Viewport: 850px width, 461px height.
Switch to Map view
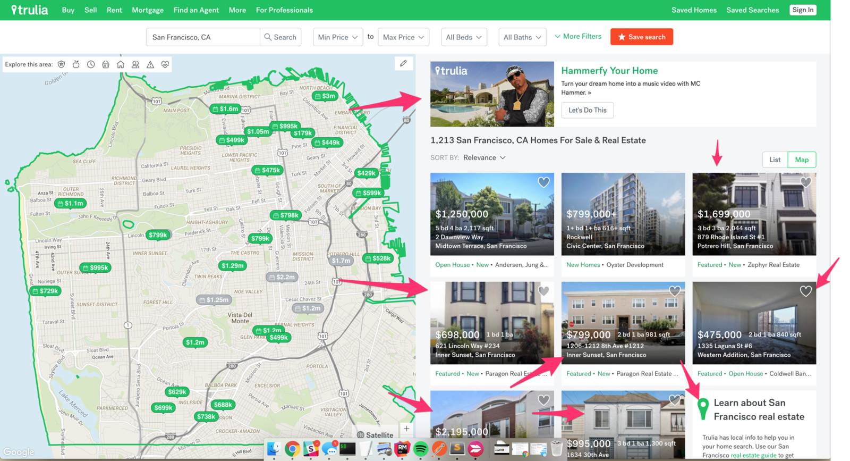(x=802, y=160)
